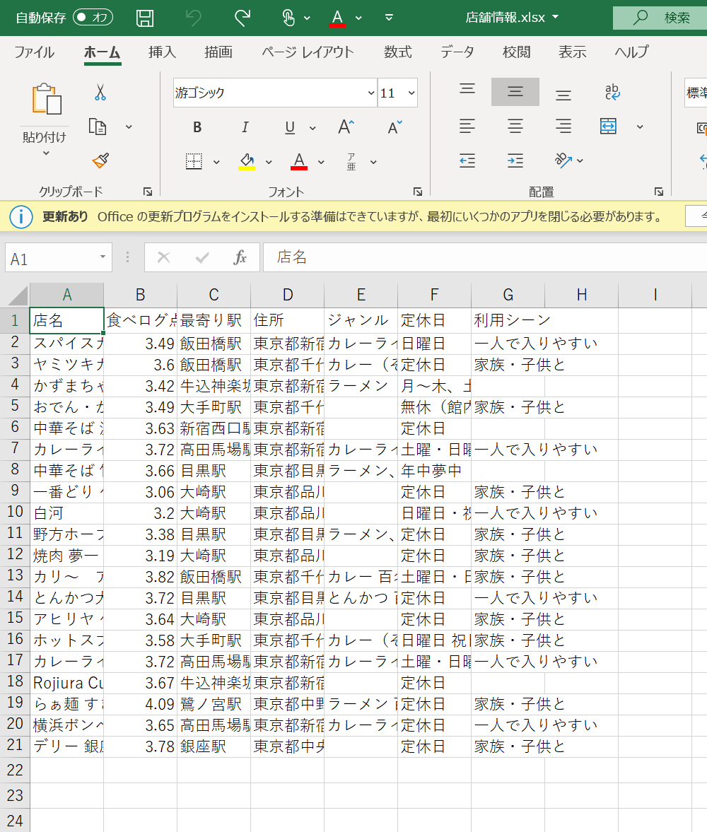Expand the ribbon font color palette arrow
Image resolution: width=707 pixels, height=832 pixels.
click(x=321, y=162)
